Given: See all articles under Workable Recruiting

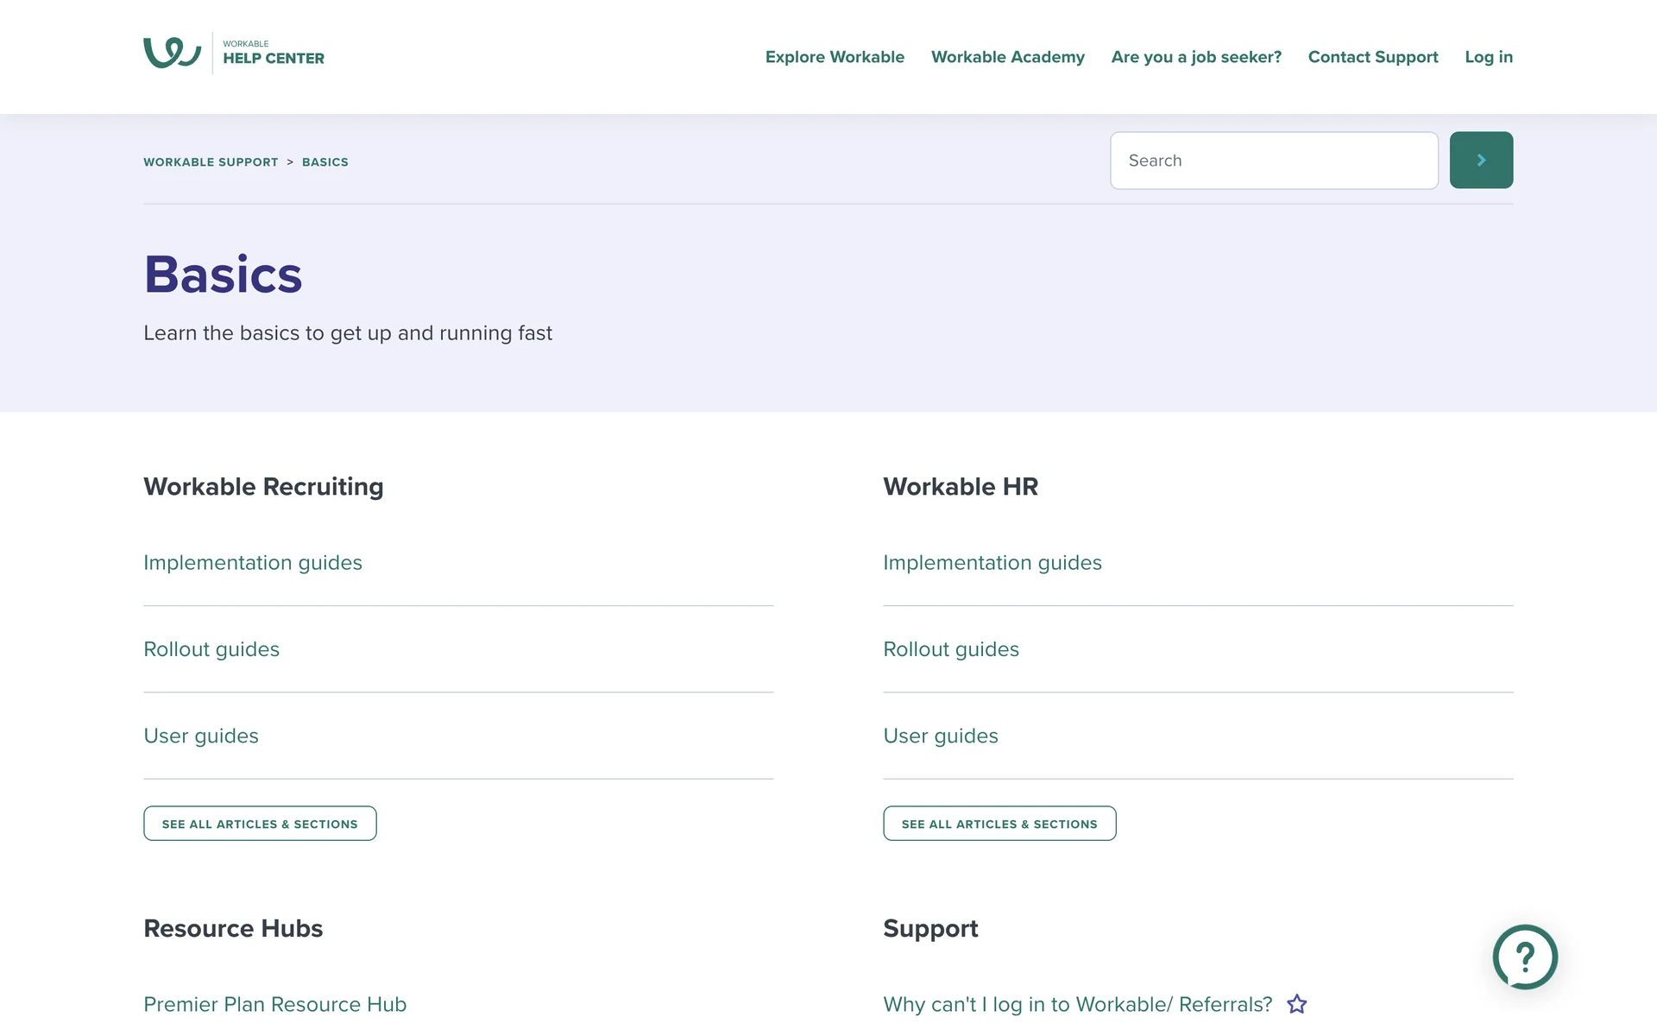Looking at the screenshot, I should point(259,824).
